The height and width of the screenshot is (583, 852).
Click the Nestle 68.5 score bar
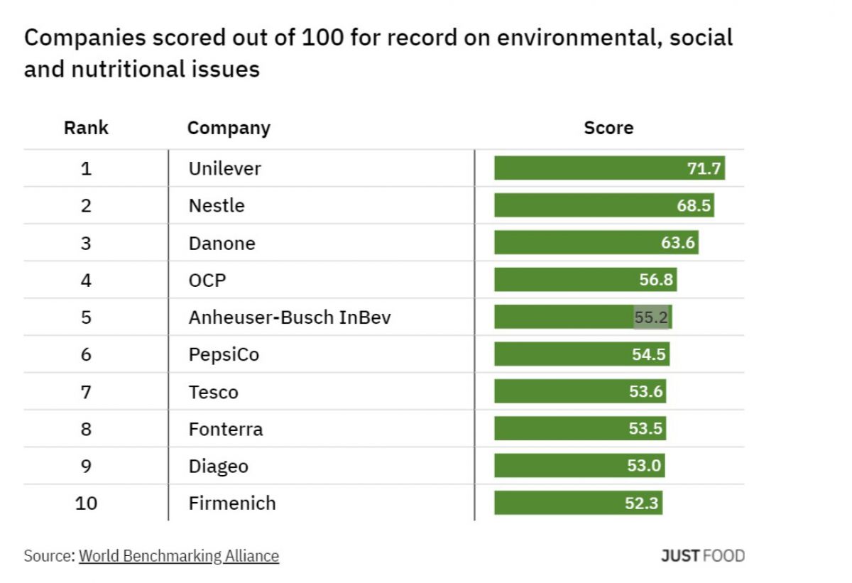pyautogui.click(x=603, y=206)
